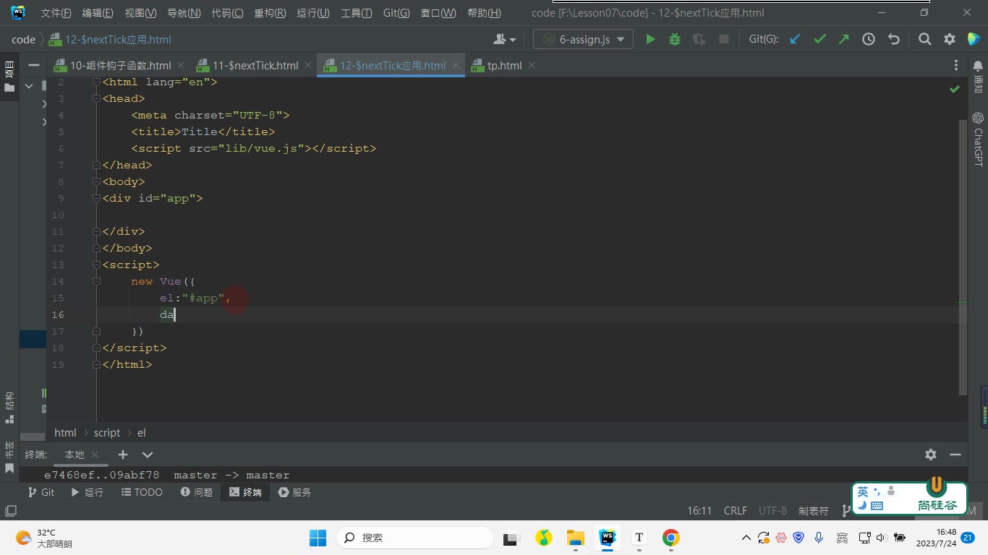Open the 重构(R) menu

pyautogui.click(x=270, y=13)
